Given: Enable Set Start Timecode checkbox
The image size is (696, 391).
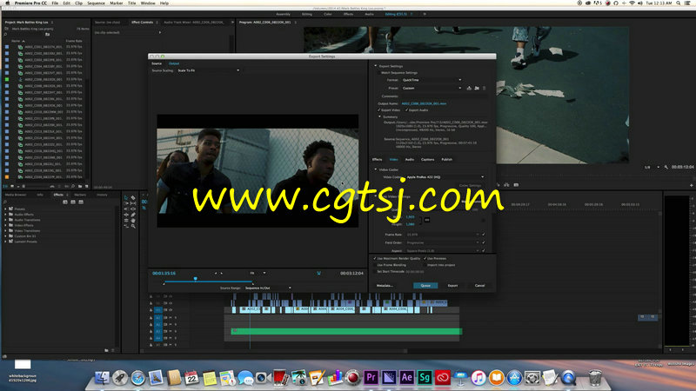Looking at the screenshot, I should pos(375,271).
